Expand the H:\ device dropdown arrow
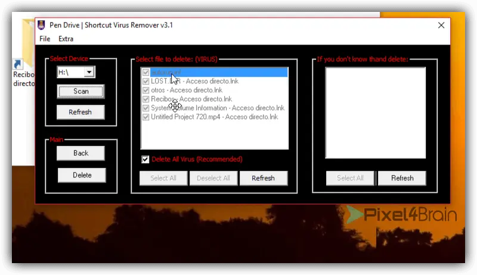The width and height of the screenshot is (477, 275). tap(89, 72)
